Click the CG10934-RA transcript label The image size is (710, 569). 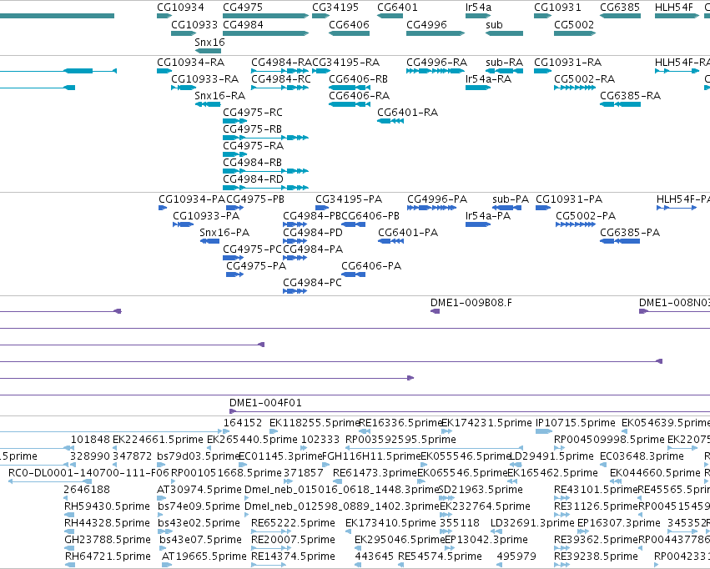190,63
